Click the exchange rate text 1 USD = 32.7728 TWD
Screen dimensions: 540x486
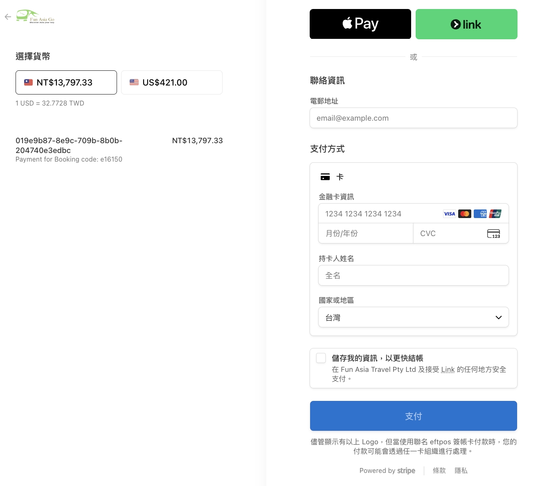click(50, 103)
